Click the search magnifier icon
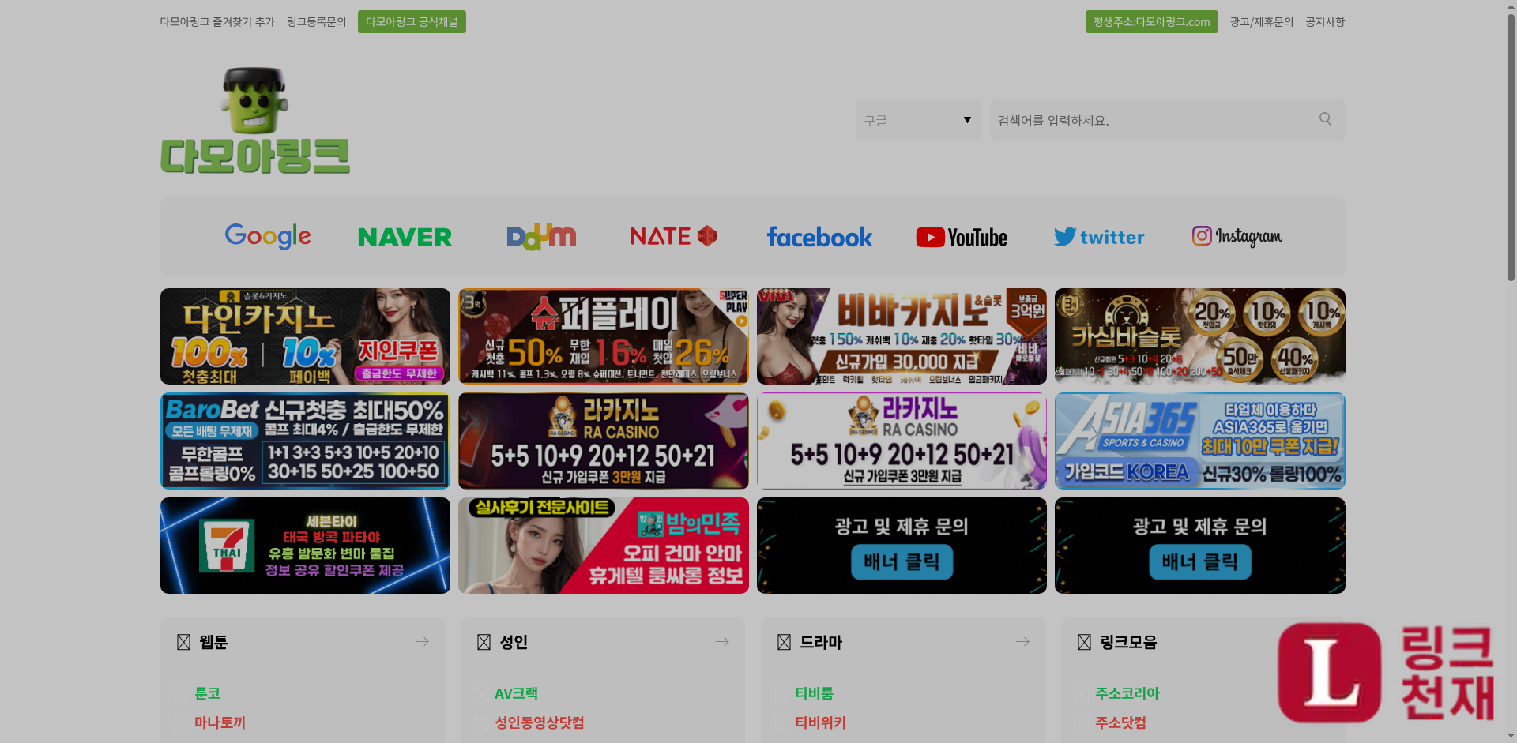The width and height of the screenshot is (1517, 743). [1325, 119]
